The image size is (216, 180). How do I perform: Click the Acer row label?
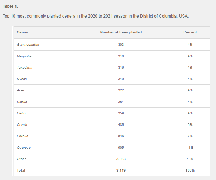tap(20, 90)
